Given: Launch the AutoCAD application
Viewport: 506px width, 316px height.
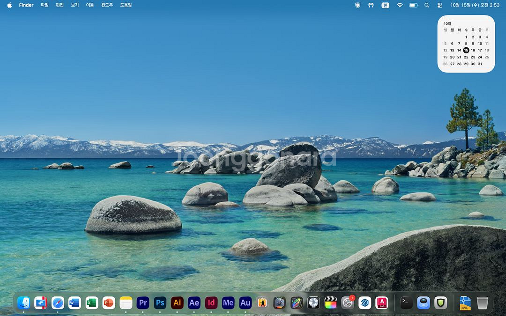Looking at the screenshot, I should [x=380, y=303].
